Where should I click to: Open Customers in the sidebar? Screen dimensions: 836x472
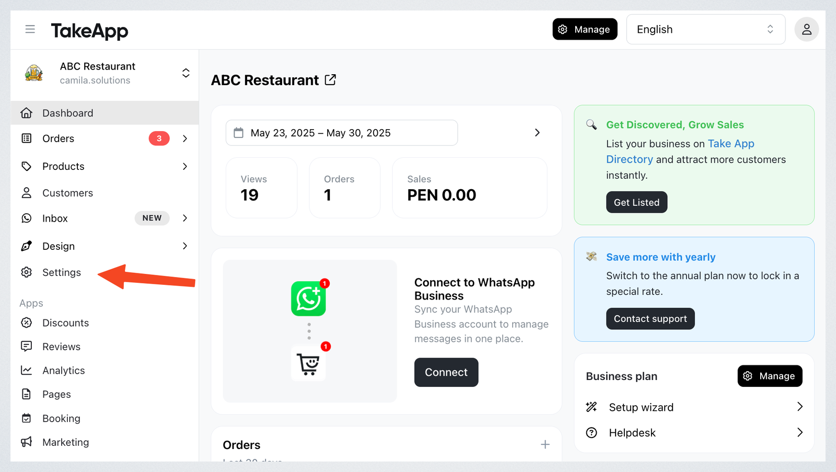(104, 193)
